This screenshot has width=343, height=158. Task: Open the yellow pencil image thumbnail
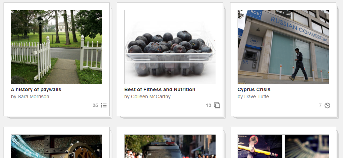coord(260,146)
